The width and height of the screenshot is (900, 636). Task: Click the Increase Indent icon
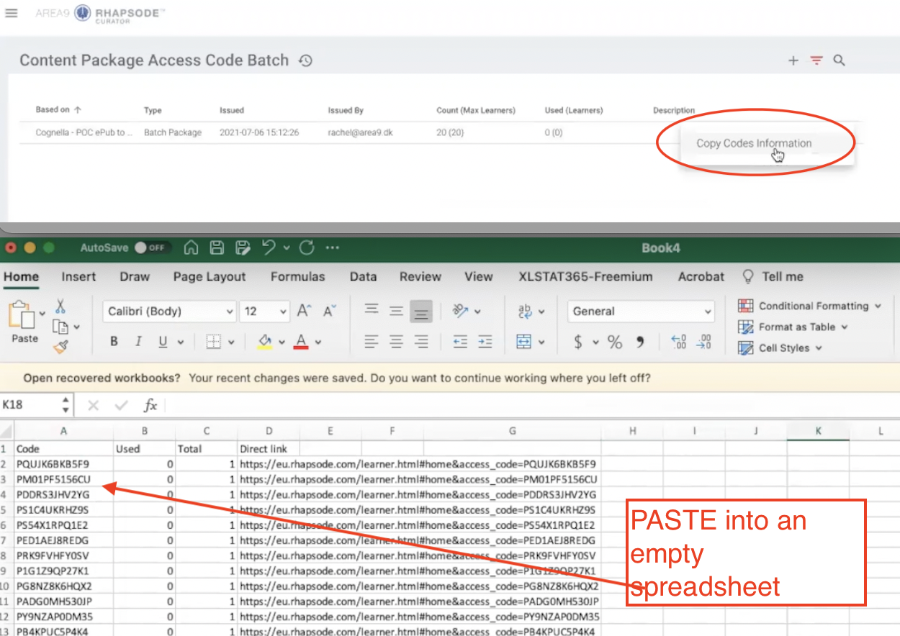pyautogui.click(x=486, y=342)
